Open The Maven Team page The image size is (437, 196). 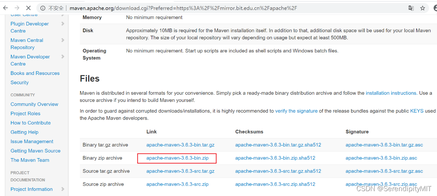pos(30,160)
